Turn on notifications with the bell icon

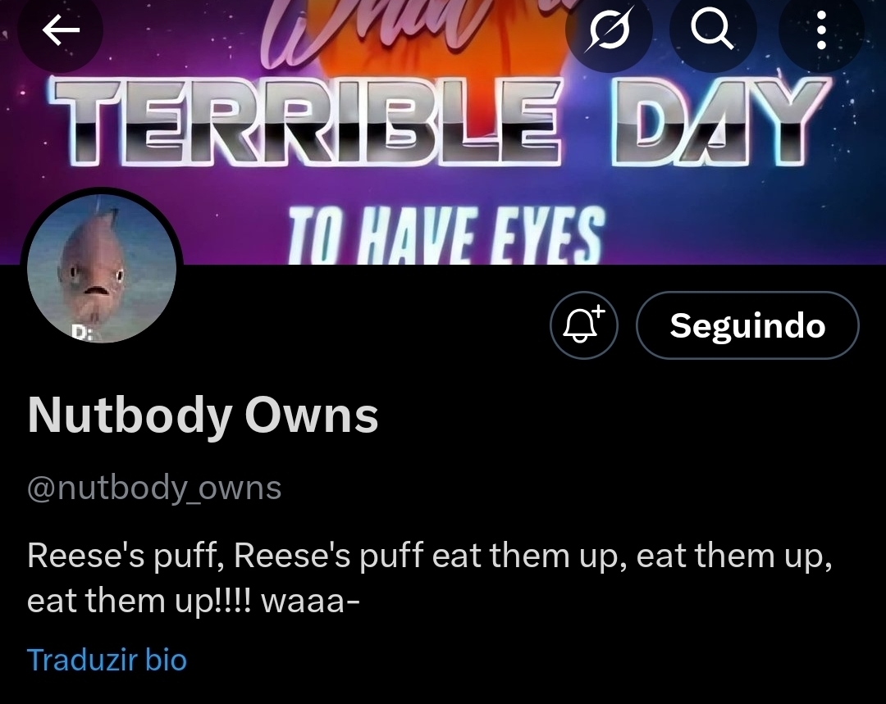[x=584, y=325]
